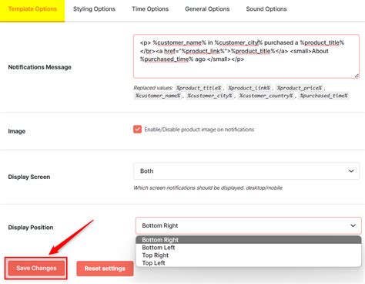Click the Notifications Message label

40,67
